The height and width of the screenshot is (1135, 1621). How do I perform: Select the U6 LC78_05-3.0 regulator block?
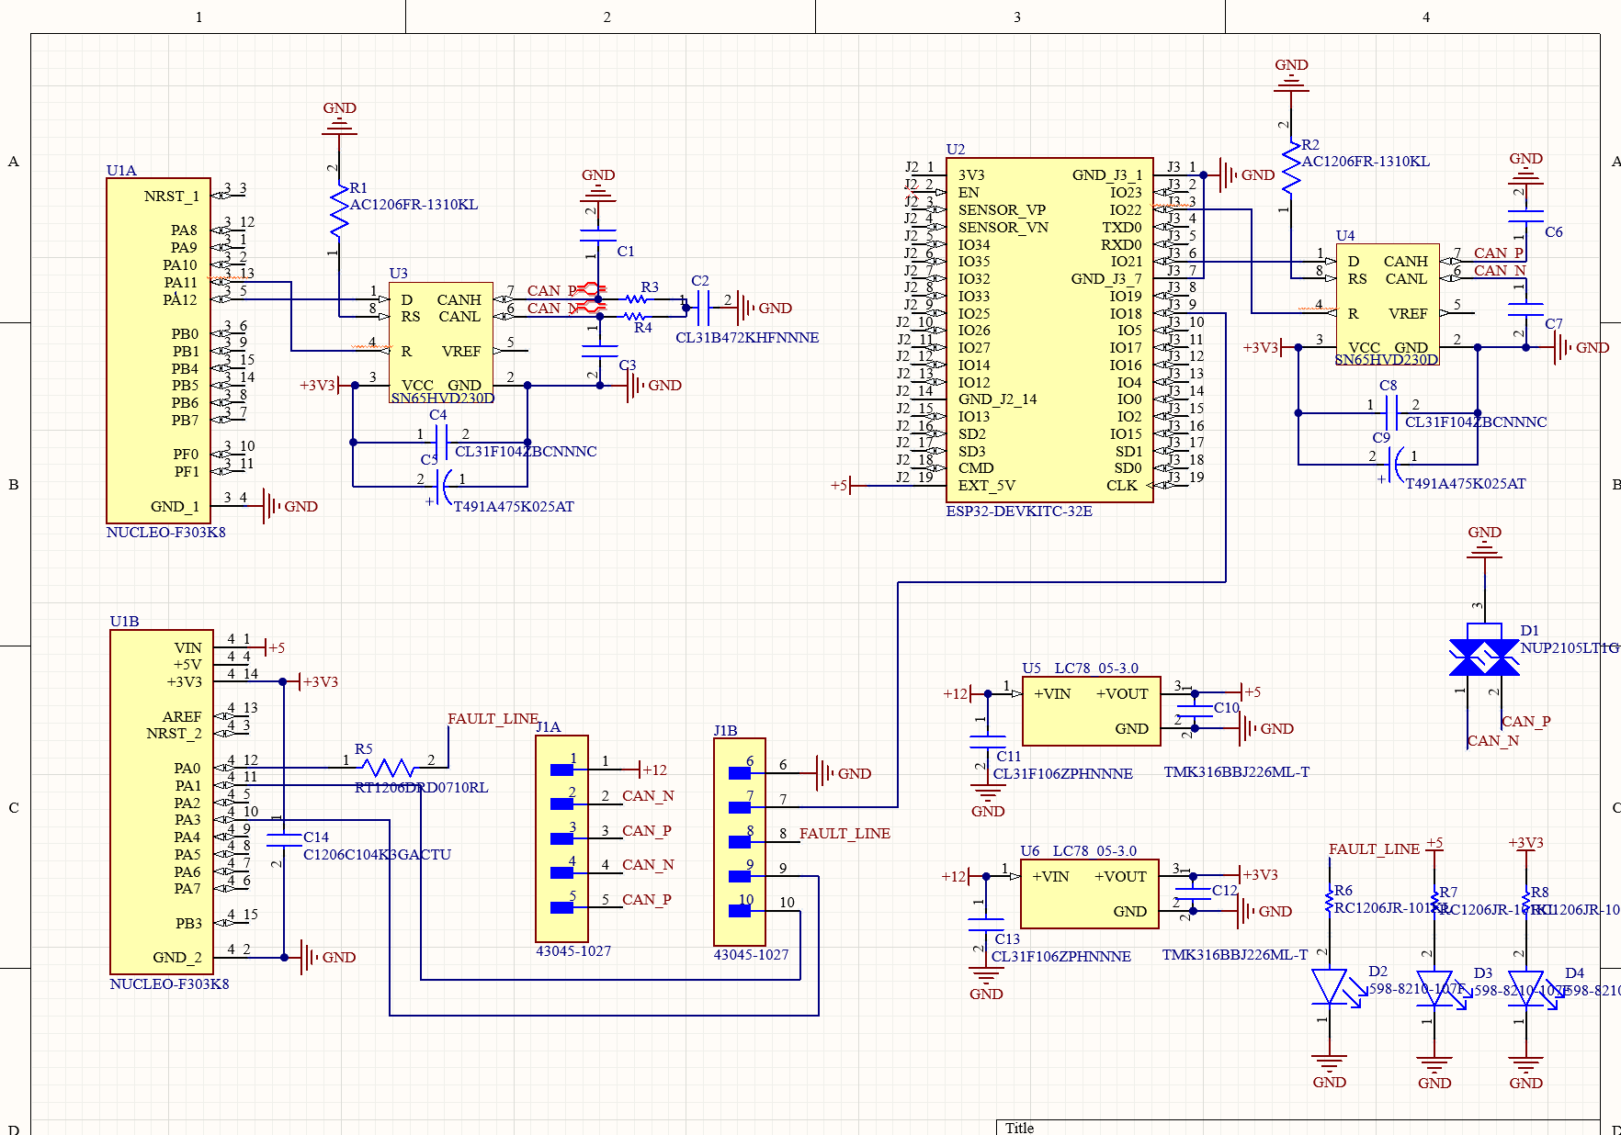[1089, 893]
